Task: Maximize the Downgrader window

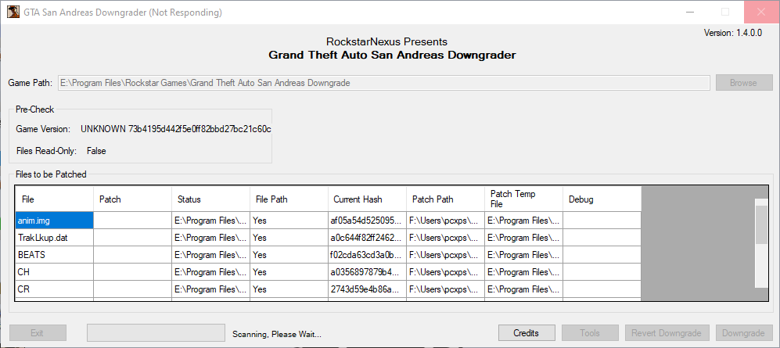Action: coord(726,13)
